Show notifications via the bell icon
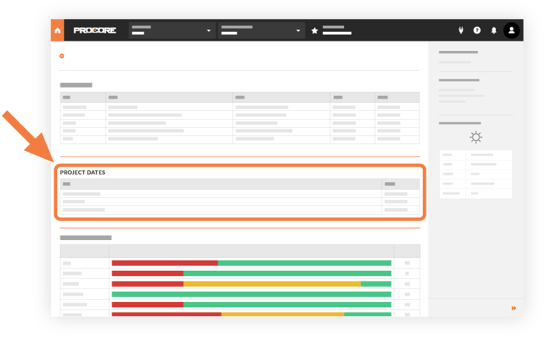The height and width of the screenshot is (338, 544). click(x=494, y=31)
